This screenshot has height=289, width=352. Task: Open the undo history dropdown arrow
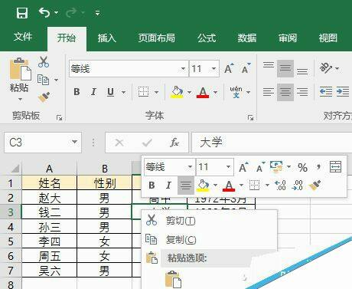tap(56, 12)
